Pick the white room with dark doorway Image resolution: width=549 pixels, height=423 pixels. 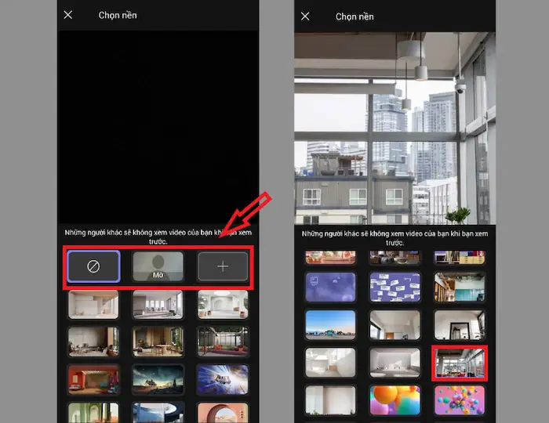(460, 324)
